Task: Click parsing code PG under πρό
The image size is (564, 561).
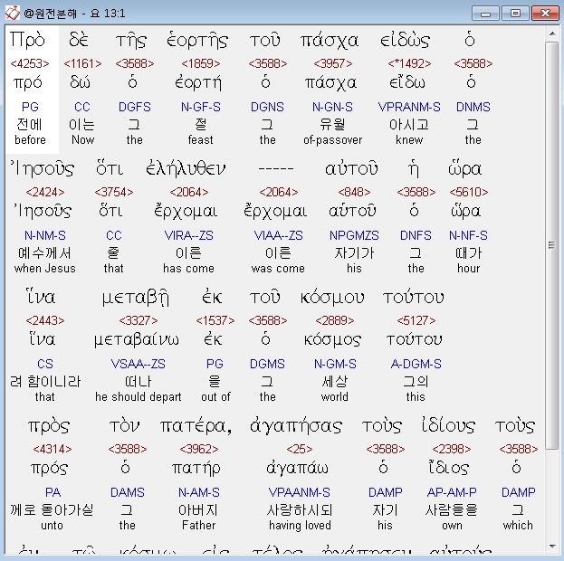Action: (30, 107)
